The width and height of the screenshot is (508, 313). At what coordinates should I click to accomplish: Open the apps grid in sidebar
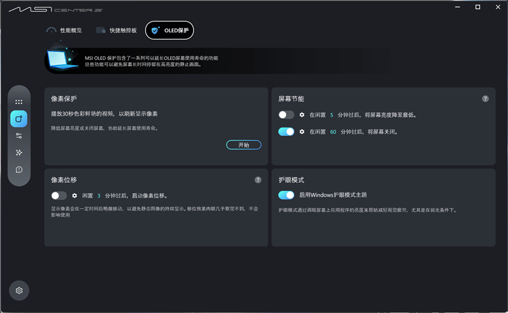(19, 102)
